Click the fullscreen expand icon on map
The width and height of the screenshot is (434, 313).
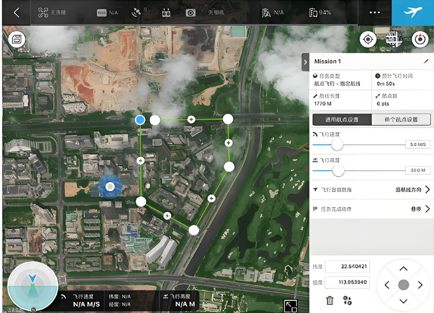[290, 306]
